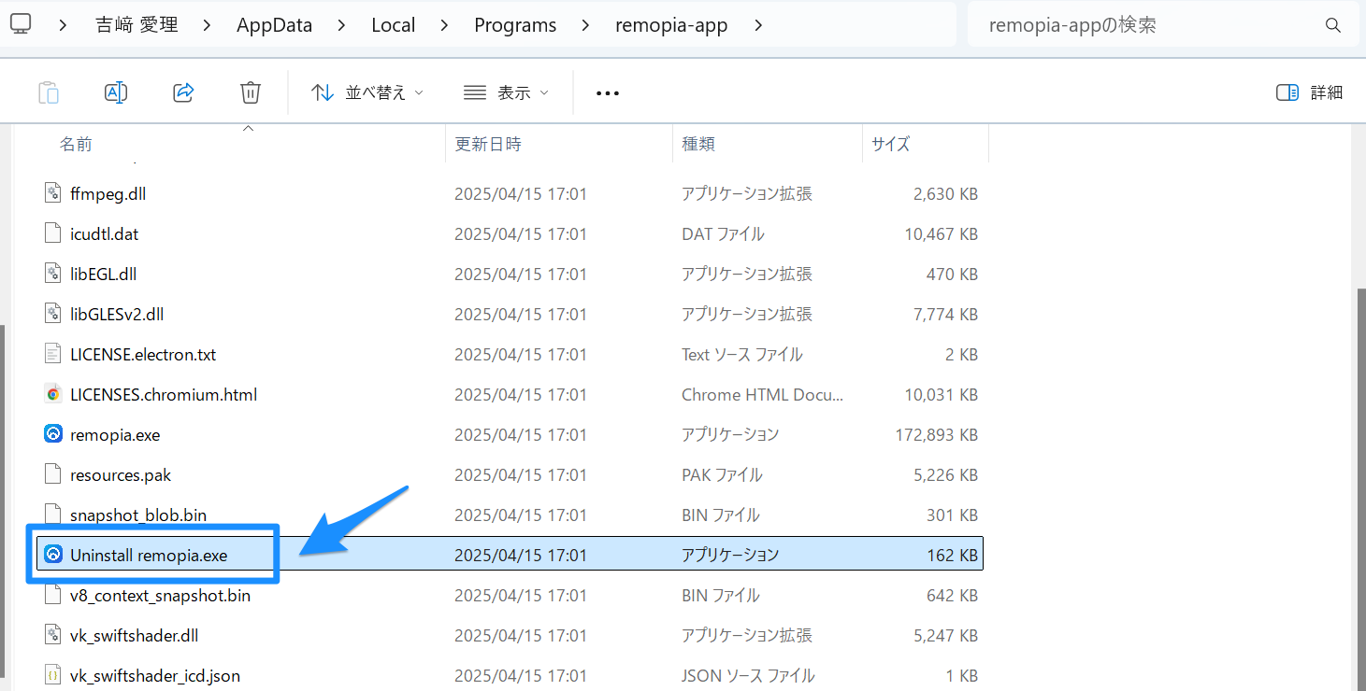This screenshot has height=691, width=1366.
Task: Click the Chrome icon of LICENSES.chromium.html
Action: tap(53, 395)
